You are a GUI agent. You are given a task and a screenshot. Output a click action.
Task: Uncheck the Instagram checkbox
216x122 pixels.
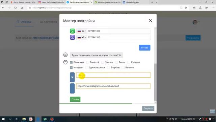[x=71, y=67]
